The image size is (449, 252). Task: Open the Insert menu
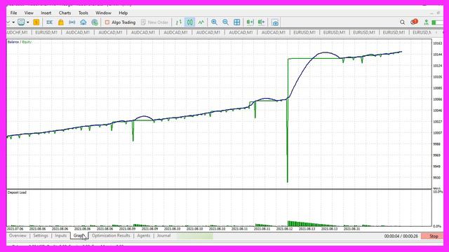(x=46, y=13)
